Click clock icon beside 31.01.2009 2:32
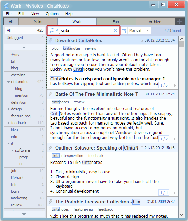The width and height of the screenshot is (188, 221). 144,201
